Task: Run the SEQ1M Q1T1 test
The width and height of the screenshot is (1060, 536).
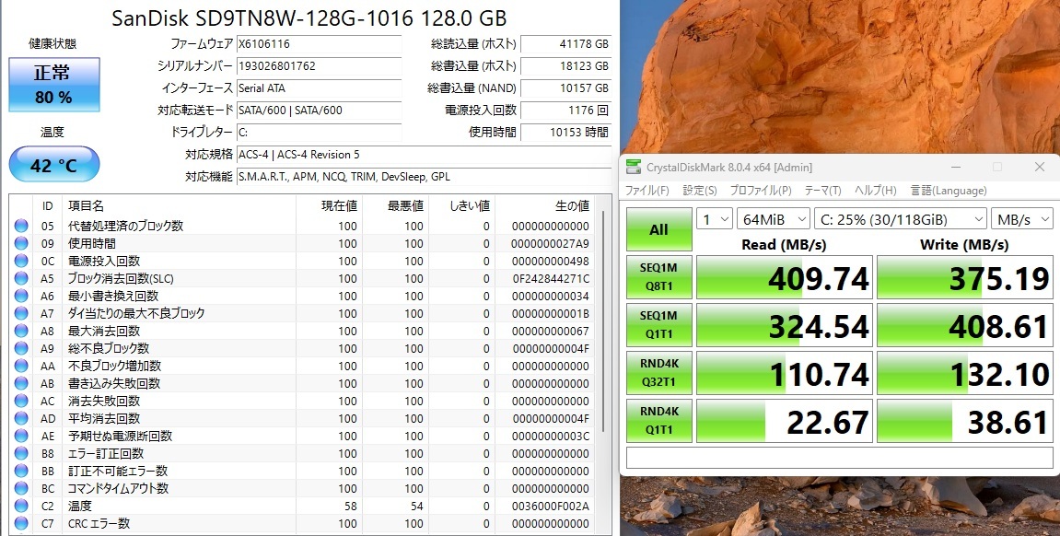Action: click(x=659, y=325)
